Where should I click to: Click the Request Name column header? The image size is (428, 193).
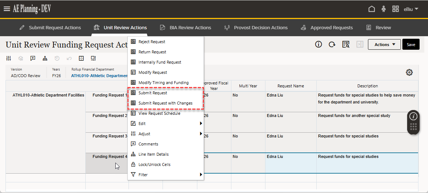tap(291, 86)
